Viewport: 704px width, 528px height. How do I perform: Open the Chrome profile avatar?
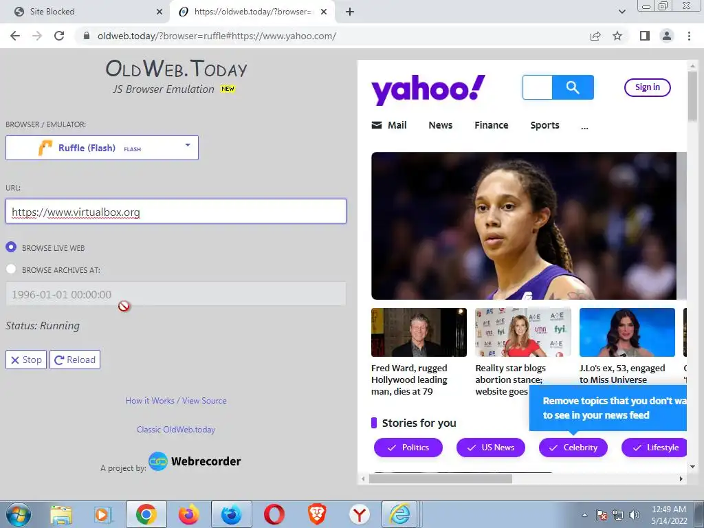coord(667,36)
